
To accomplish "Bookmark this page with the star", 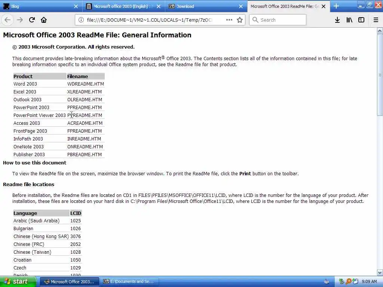I will pyautogui.click(x=240, y=20).
